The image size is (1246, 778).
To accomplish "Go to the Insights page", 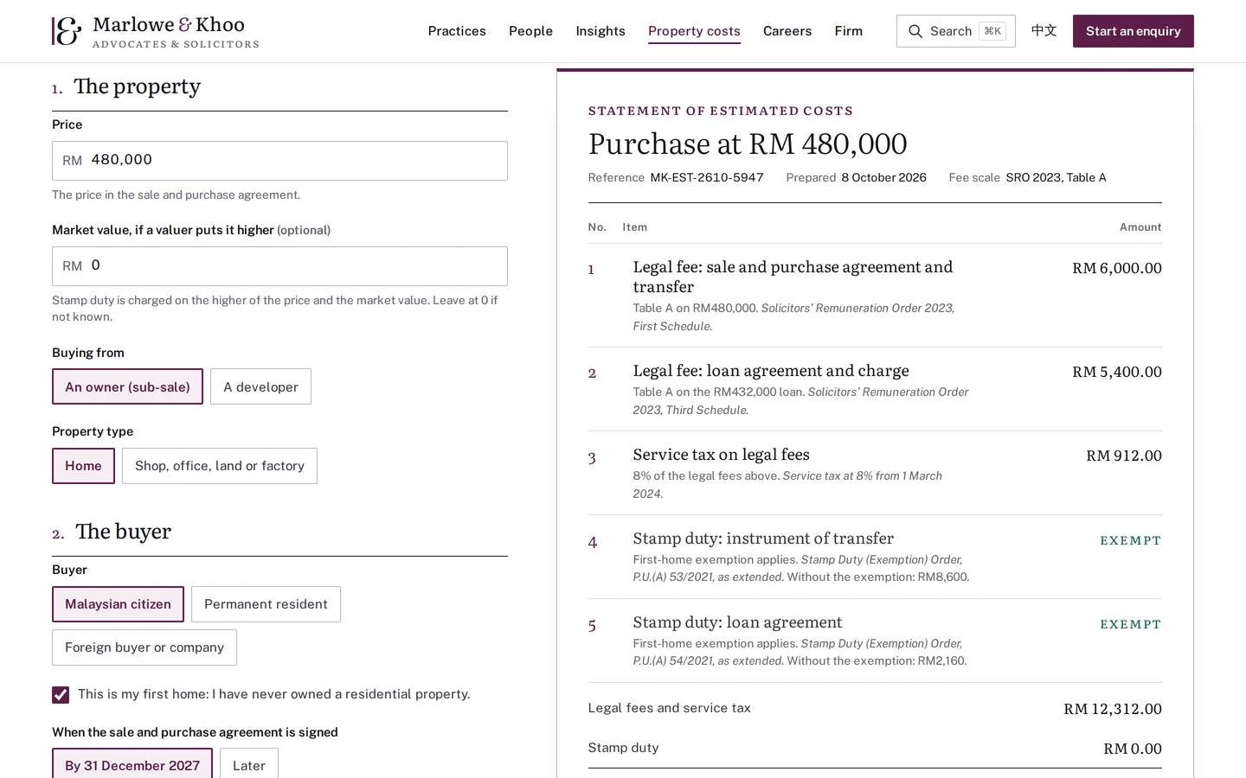I will coord(601,31).
